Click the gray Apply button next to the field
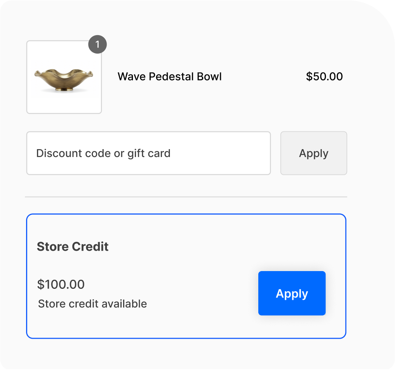Image resolution: width=395 pixels, height=370 pixels. pyautogui.click(x=313, y=153)
